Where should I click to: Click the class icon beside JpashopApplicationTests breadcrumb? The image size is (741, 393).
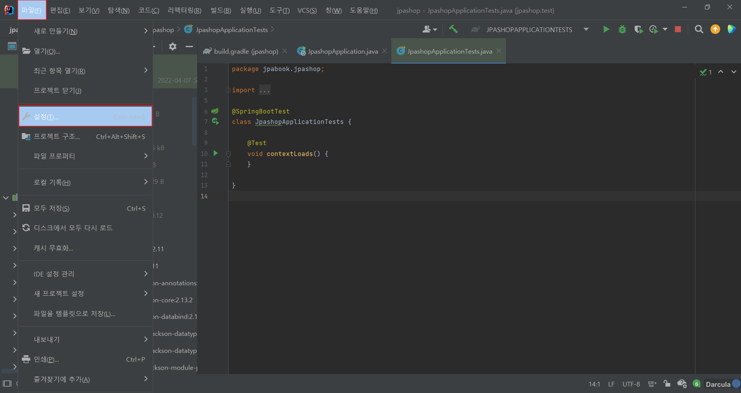point(188,29)
